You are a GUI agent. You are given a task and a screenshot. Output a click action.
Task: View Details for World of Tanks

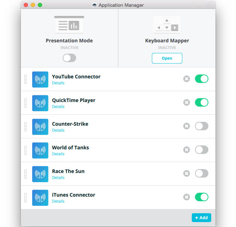(58, 154)
